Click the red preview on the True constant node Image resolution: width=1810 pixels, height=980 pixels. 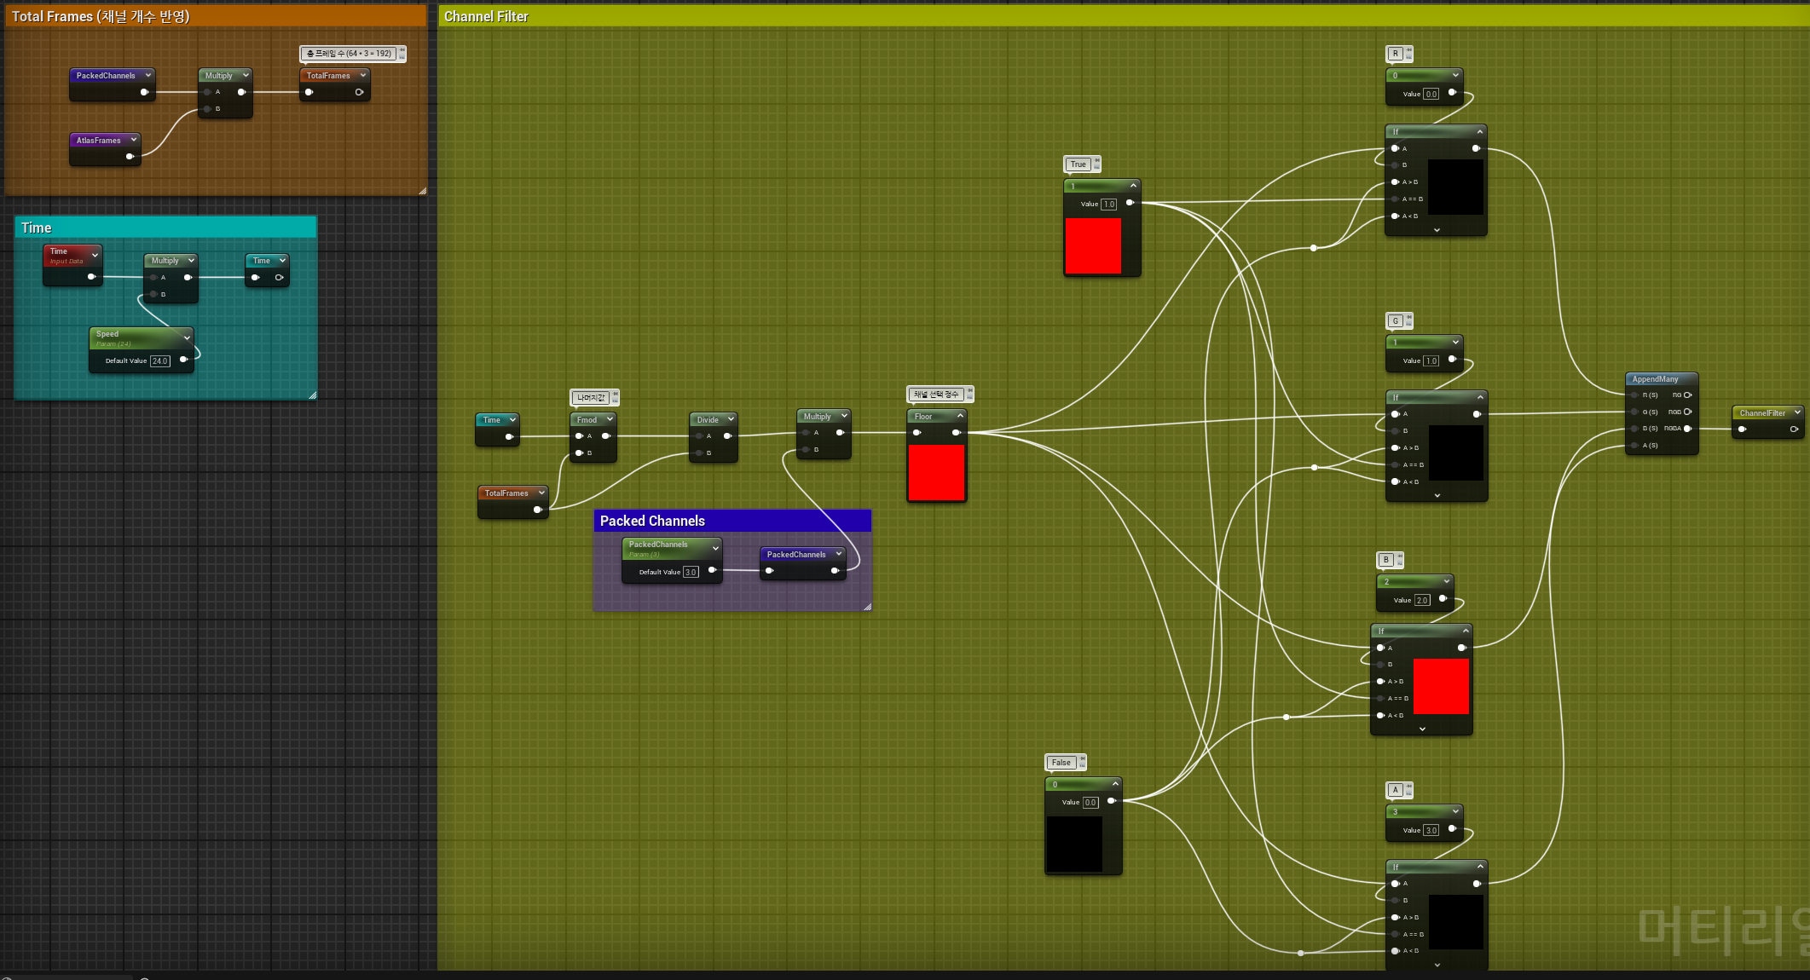[1093, 245]
